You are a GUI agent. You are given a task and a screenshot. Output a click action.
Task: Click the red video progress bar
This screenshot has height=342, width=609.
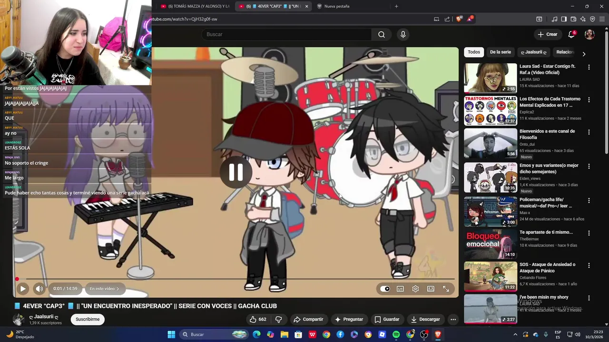[x=236, y=279]
